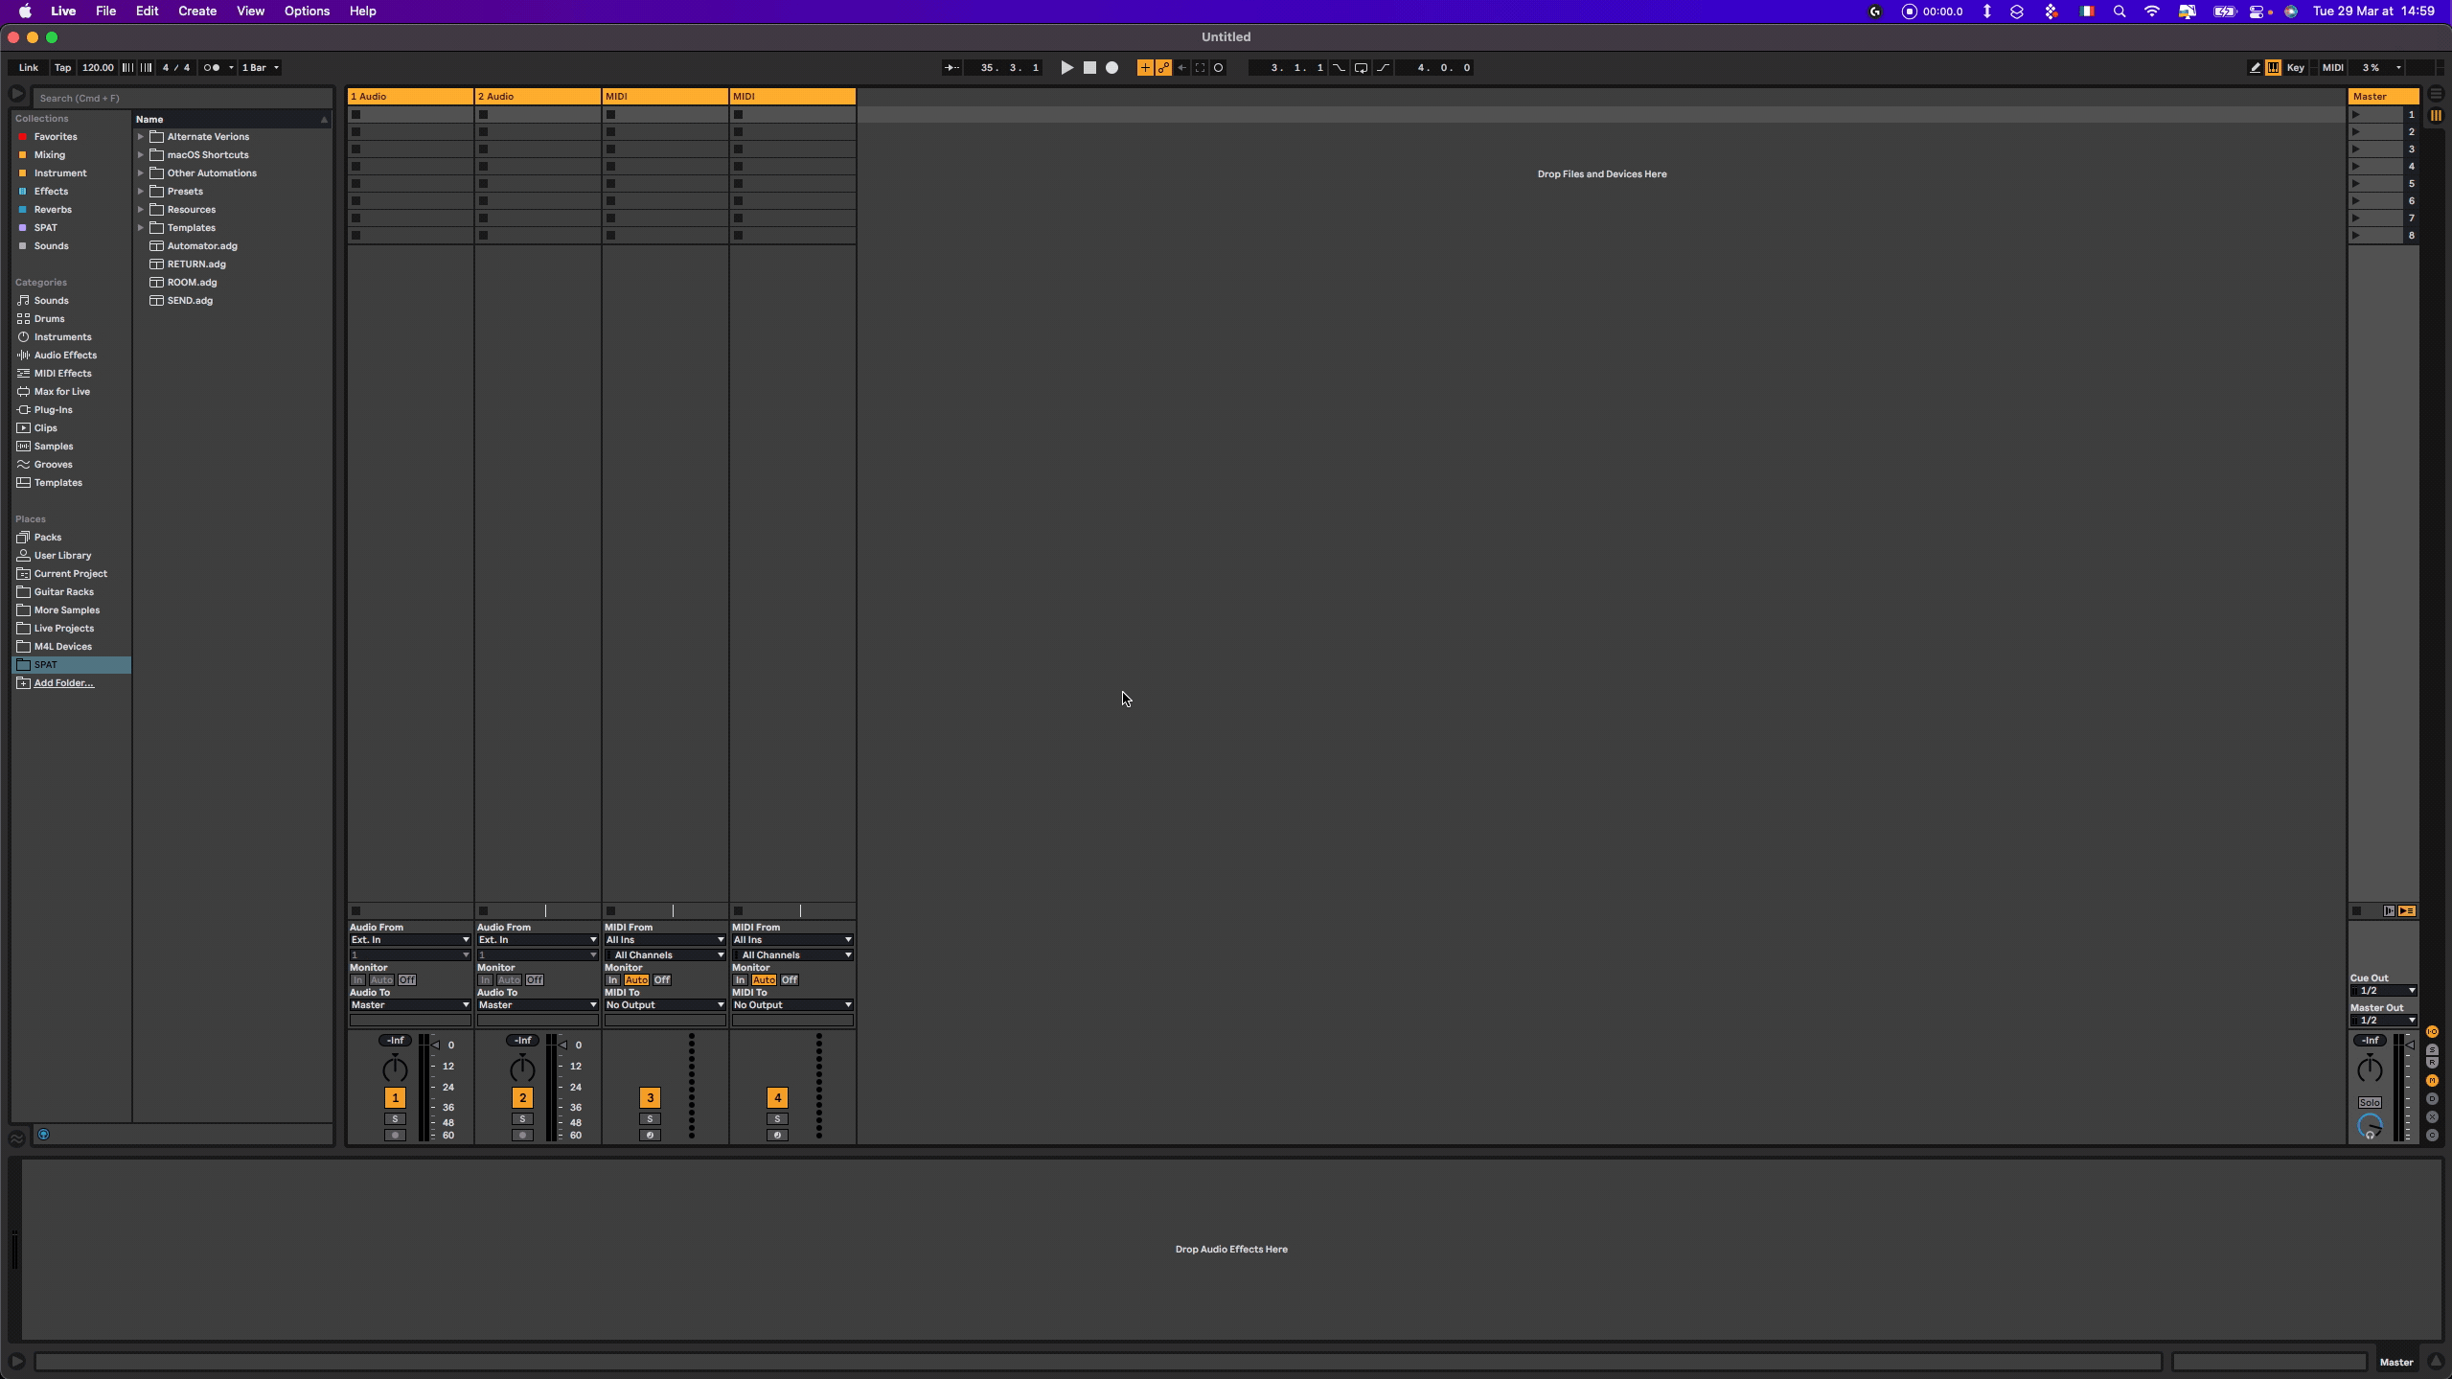Launch Master scene 1

pyautogui.click(x=2356, y=115)
